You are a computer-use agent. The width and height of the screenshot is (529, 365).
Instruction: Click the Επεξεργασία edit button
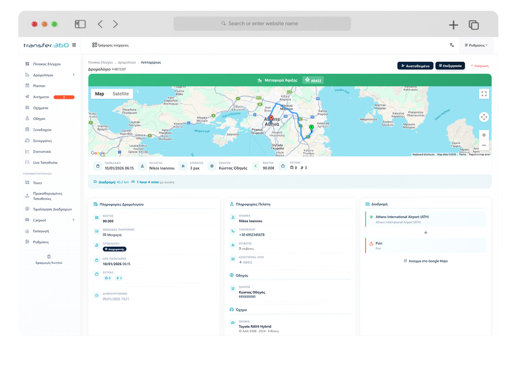tap(450, 66)
